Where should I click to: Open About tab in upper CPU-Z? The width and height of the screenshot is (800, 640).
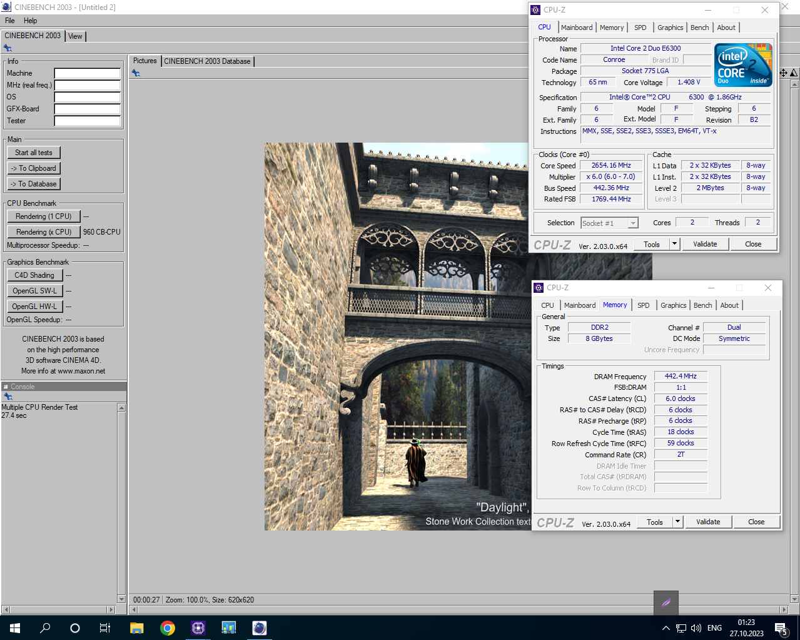[726, 28]
